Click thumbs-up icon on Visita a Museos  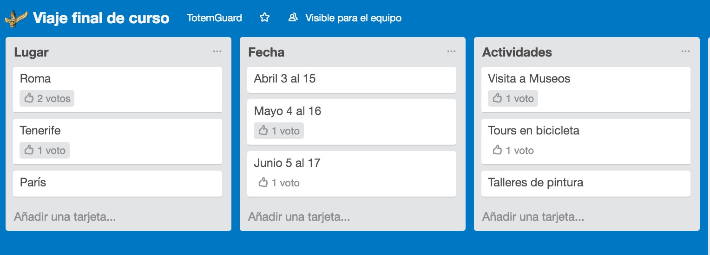tap(498, 98)
